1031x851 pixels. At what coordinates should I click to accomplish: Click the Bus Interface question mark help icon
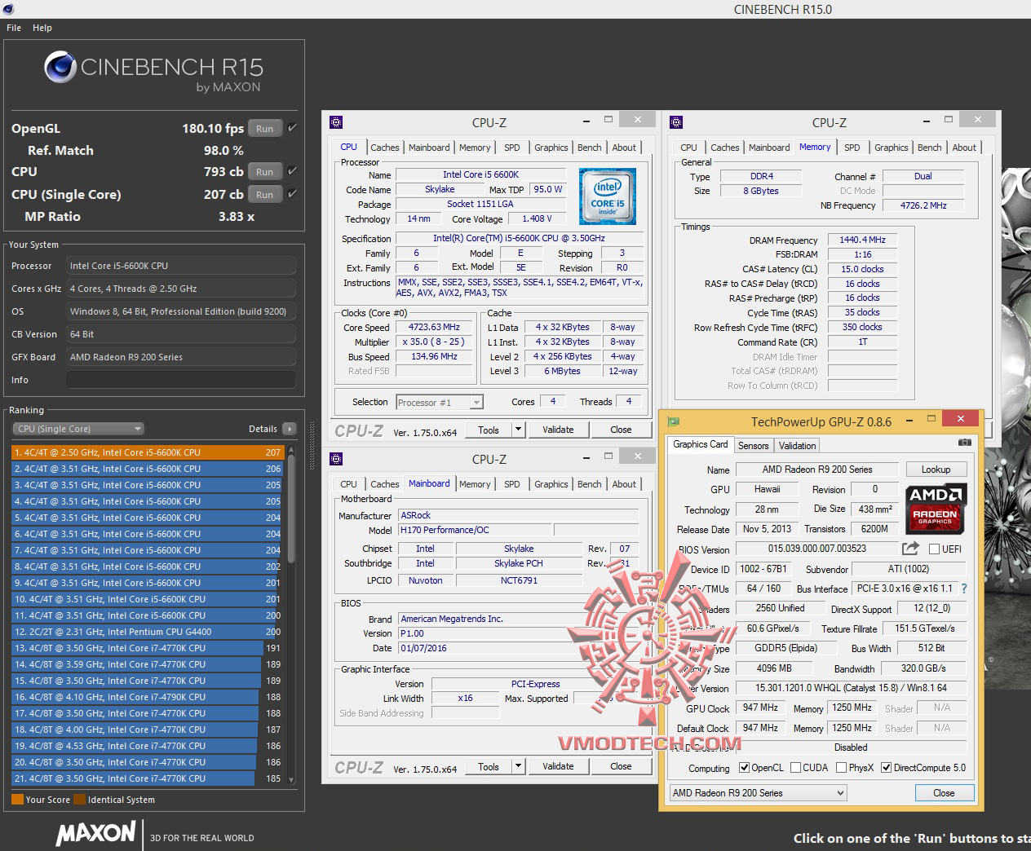point(964,589)
